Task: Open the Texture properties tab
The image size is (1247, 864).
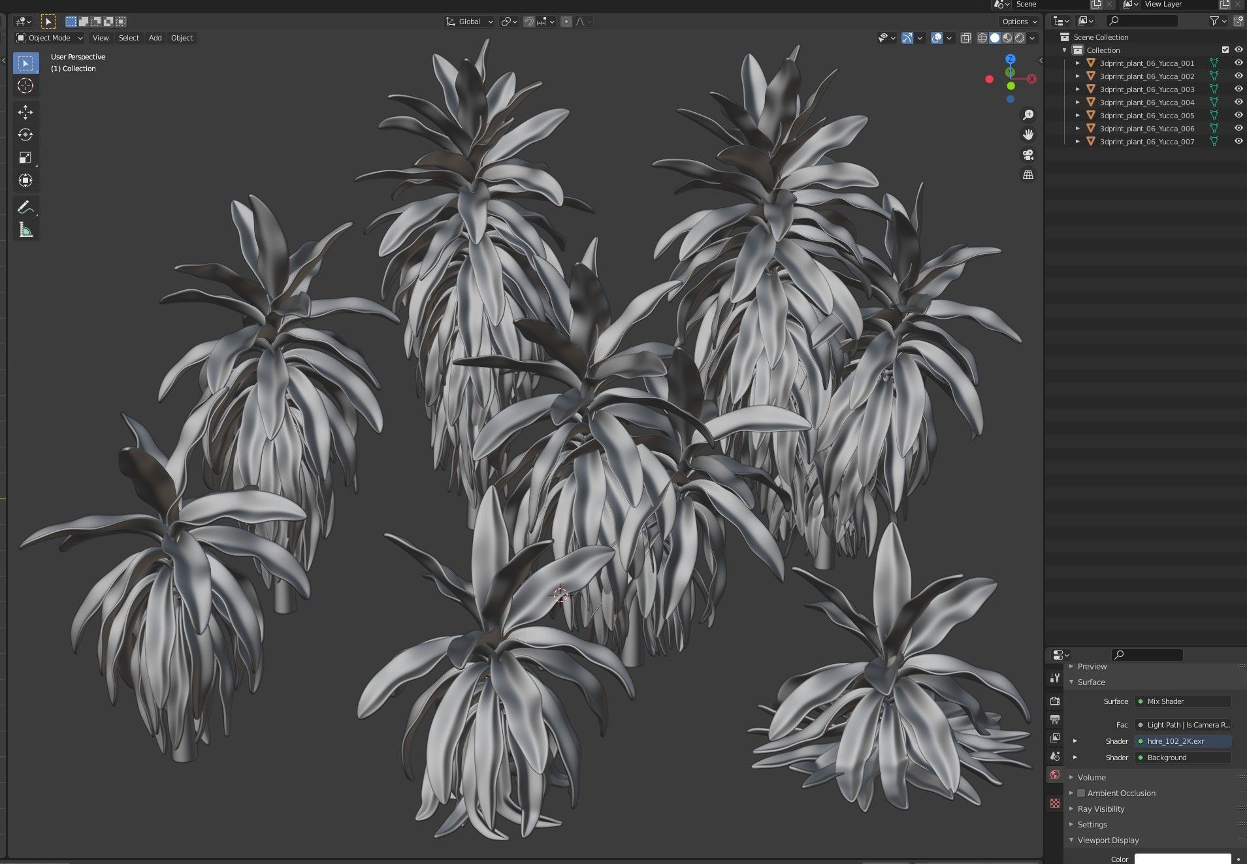Action: point(1055,803)
